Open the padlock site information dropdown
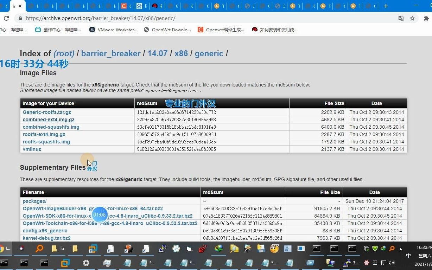The width and height of the screenshot is (432, 270). coord(20,18)
